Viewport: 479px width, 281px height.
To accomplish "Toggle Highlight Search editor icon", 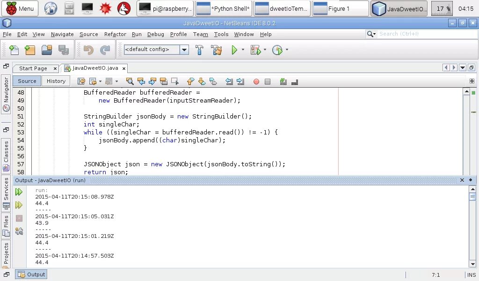I will pos(164,81).
